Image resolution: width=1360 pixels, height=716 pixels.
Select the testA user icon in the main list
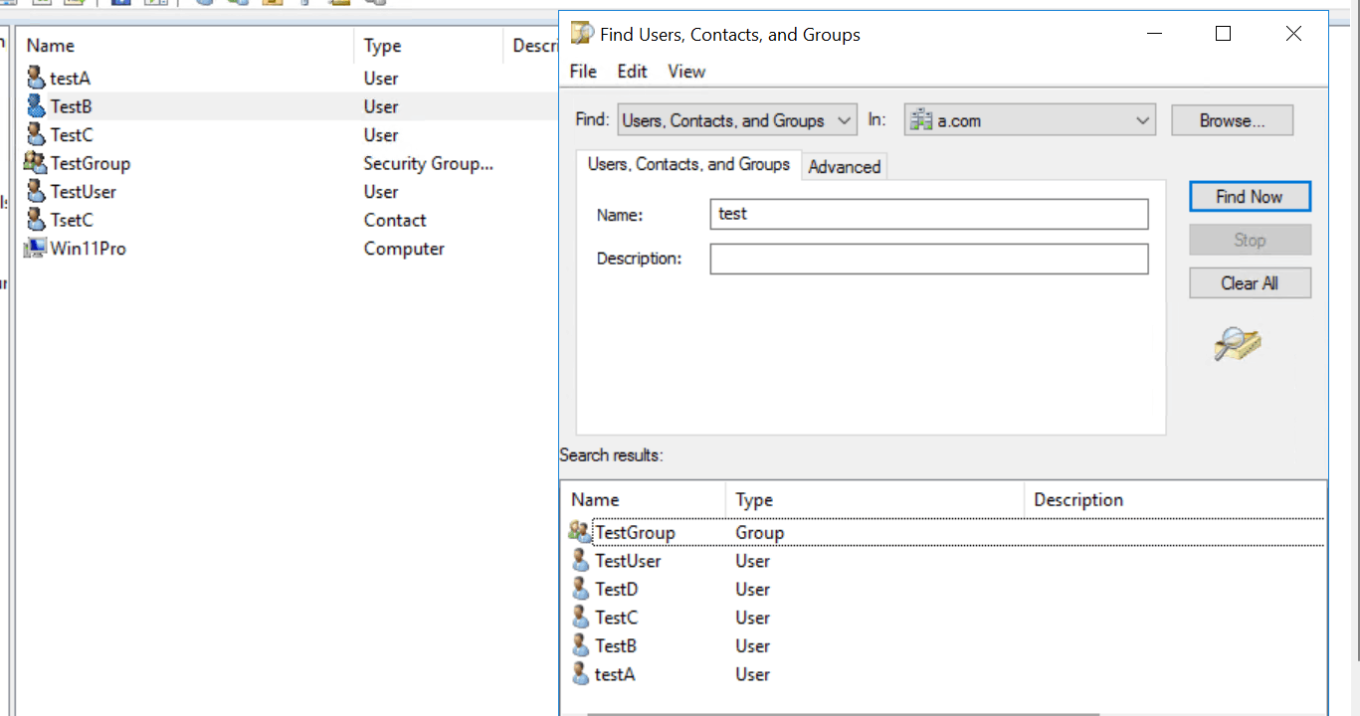pos(36,78)
